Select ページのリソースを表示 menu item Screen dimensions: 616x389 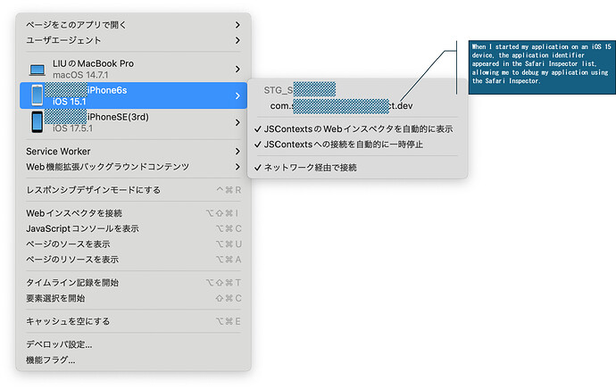click(72, 260)
